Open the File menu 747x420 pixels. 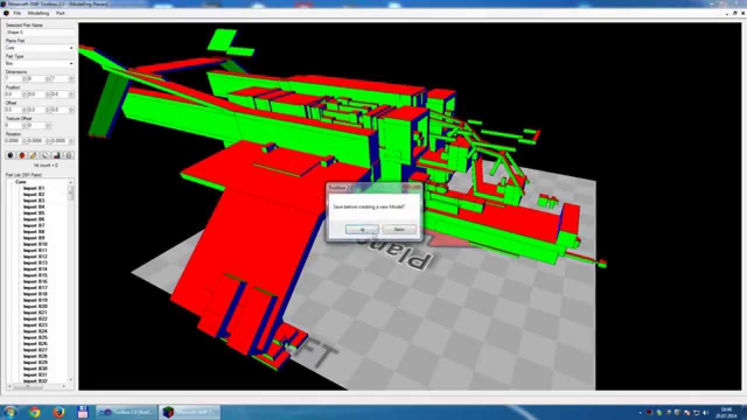(17, 13)
